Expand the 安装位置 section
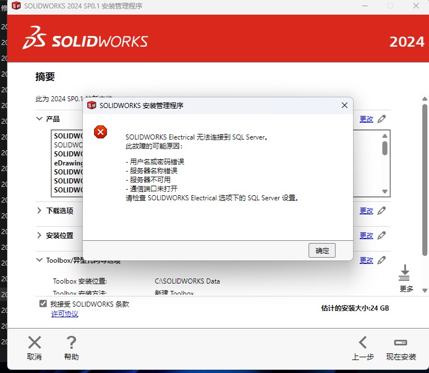Viewport: 429px width, 373px height. point(39,236)
